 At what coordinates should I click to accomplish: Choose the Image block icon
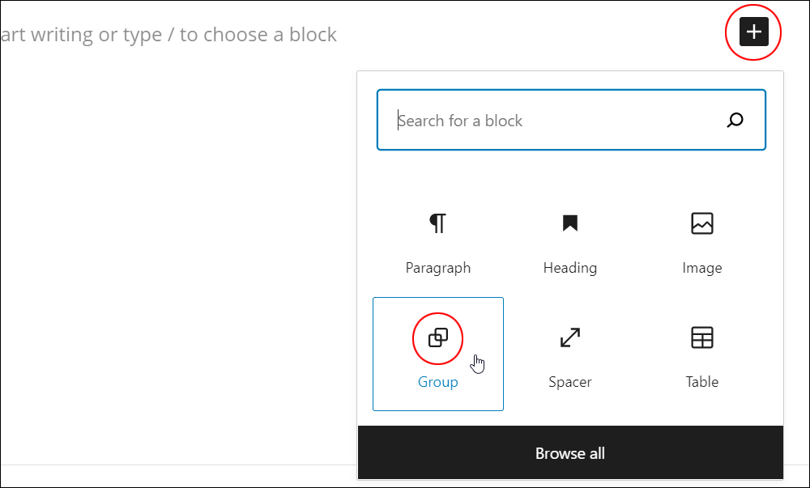(x=702, y=223)
